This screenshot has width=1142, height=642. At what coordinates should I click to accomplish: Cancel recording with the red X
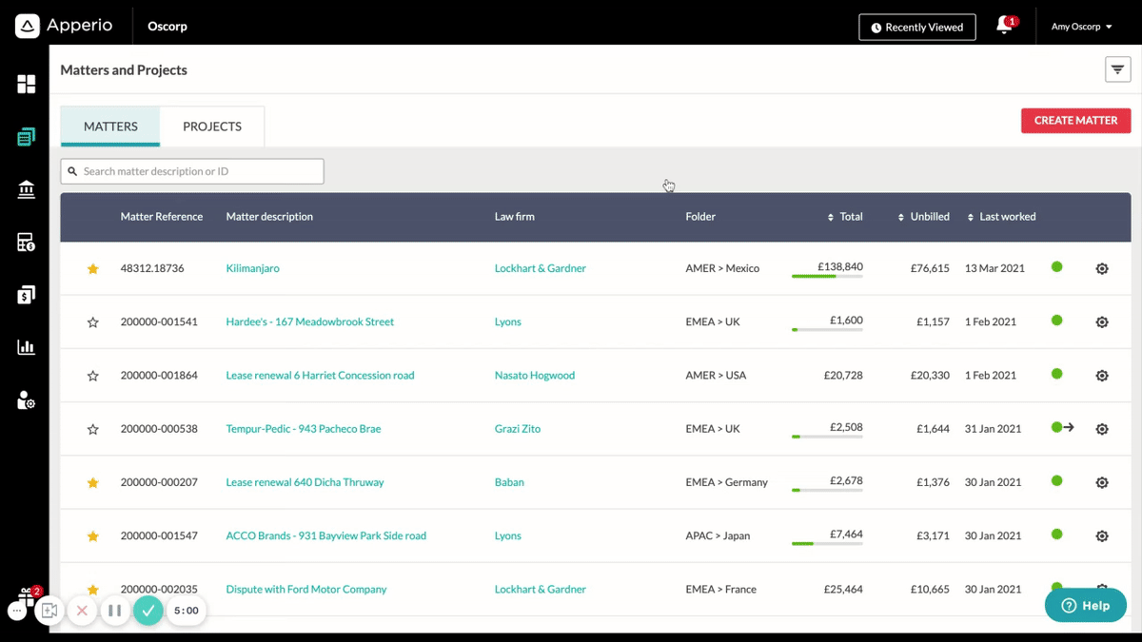click(x=82, y=611)
